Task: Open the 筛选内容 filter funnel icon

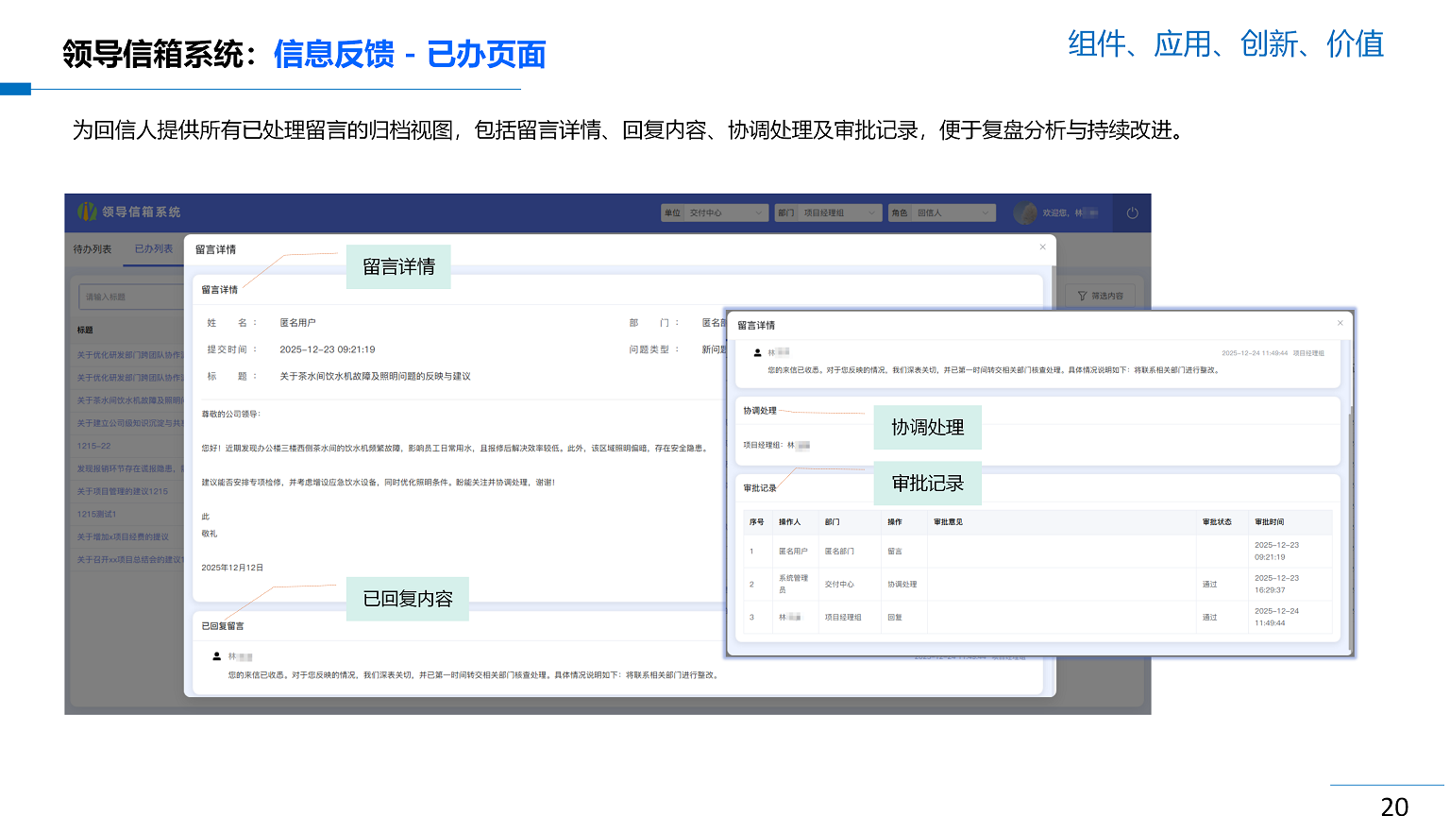Action: click(1082, 296)
